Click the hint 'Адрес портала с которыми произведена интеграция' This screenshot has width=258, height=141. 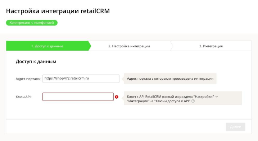click(x=170, y=79)
